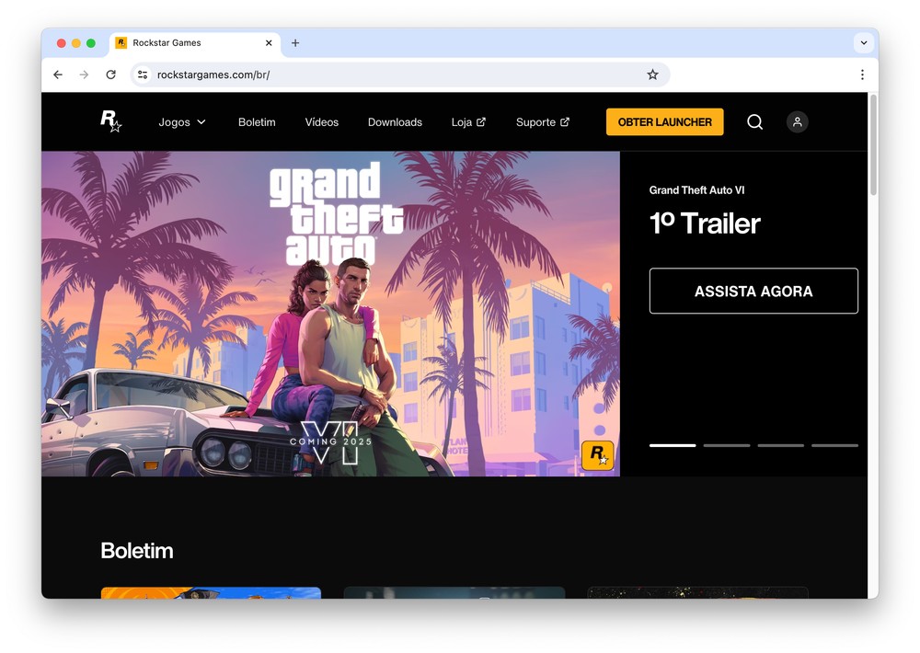Viewport: 920px width, 653px height.
Task: Open the Vídeos nav item
Action: click(321, 122)
